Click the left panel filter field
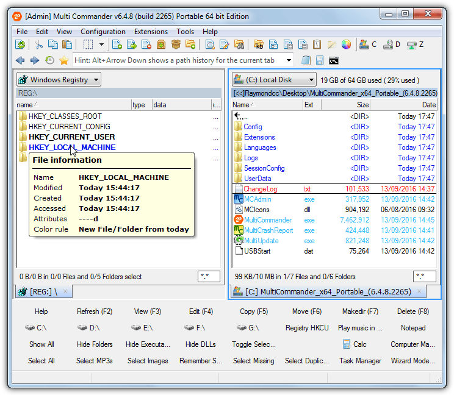Screen dimensions: 454x395 (209, 277)
